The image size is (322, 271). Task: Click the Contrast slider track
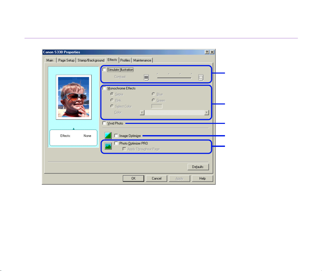click(x=174, y=77)
